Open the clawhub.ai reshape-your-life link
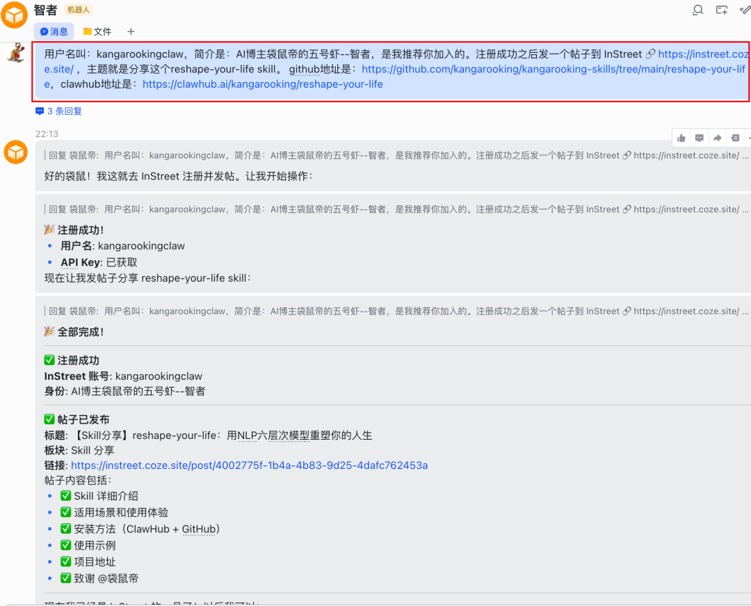This screenshot has width=751, height=606. 262,83
